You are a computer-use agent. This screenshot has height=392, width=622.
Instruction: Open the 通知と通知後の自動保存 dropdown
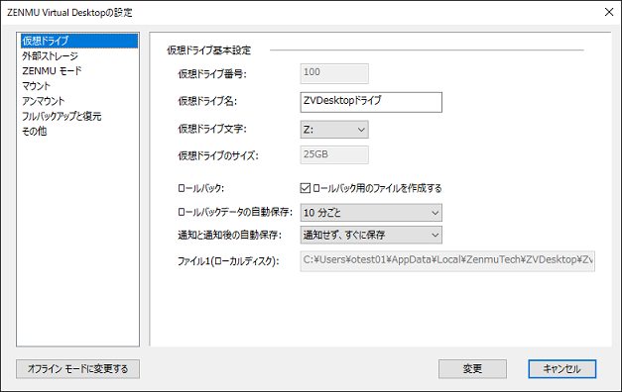pyautogui.click(x=371, y=235)
